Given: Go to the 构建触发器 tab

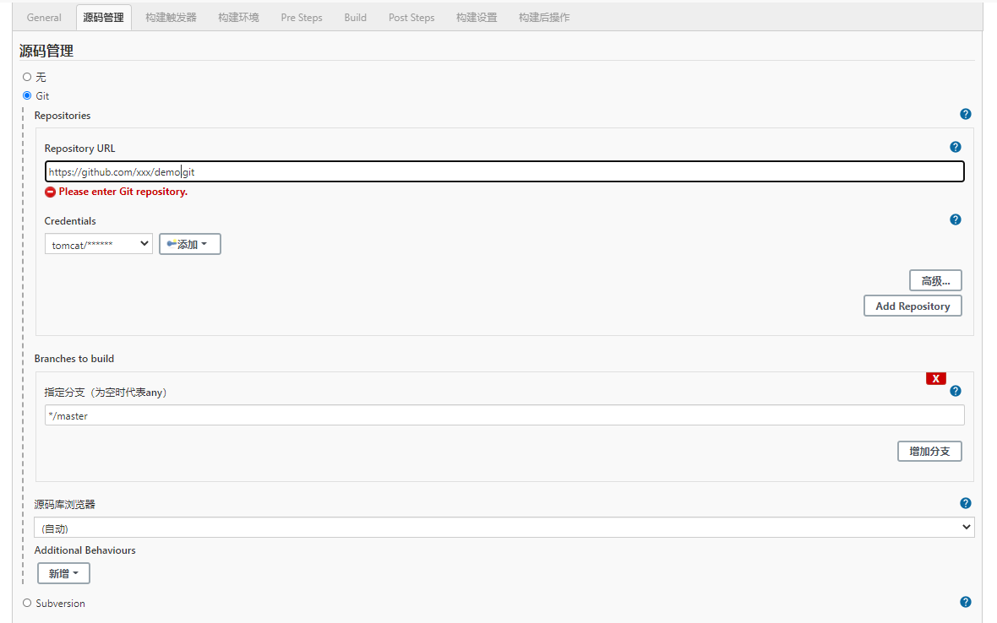Looking at the screenshot, I should (171, 18).
